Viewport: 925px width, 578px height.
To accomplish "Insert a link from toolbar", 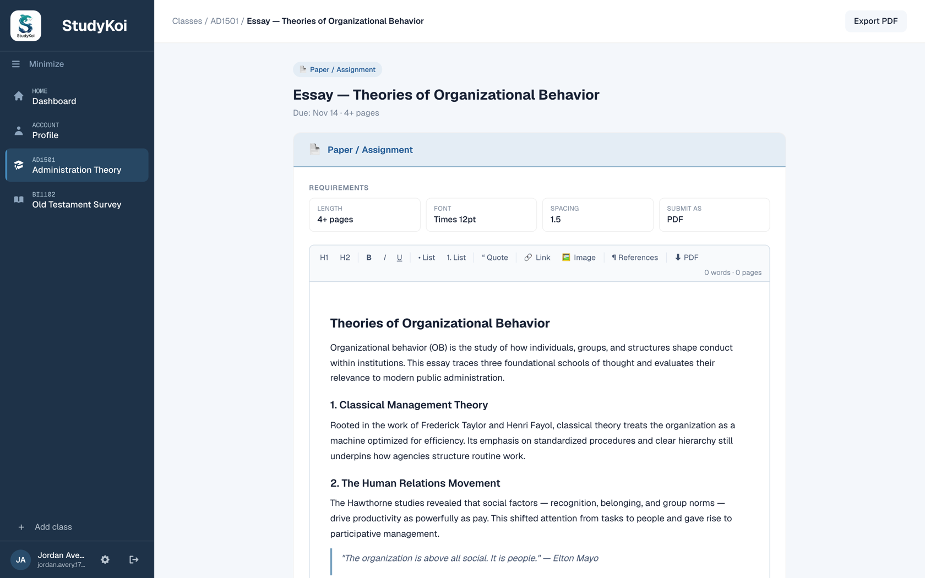I will click(x=537, y=258).
